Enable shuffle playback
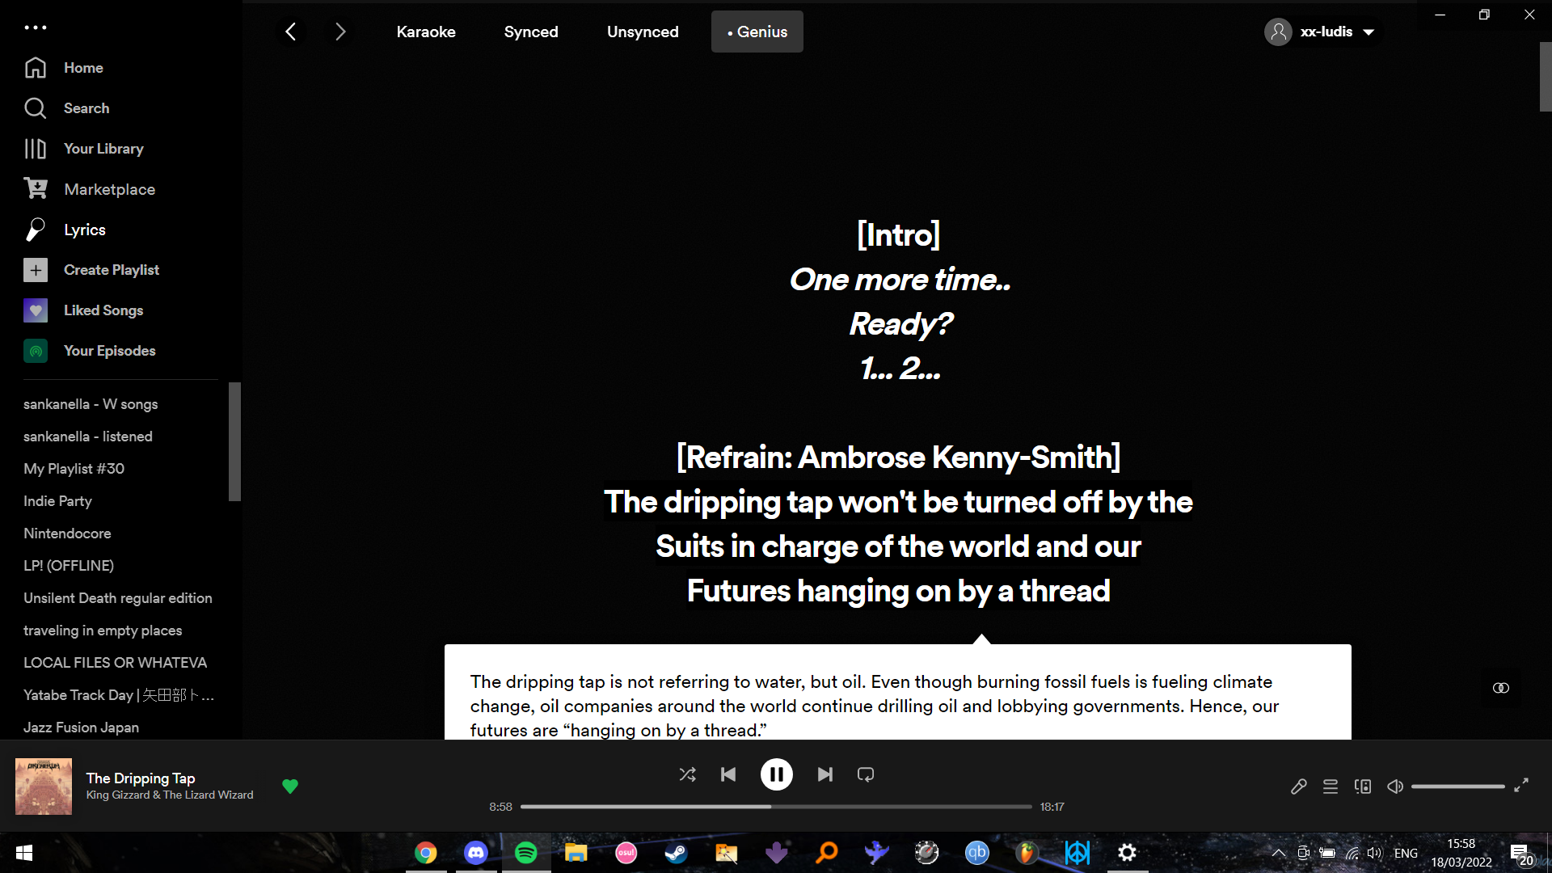Image resolution: width=1552 pixels, height=873 pixels. point(687,774)
